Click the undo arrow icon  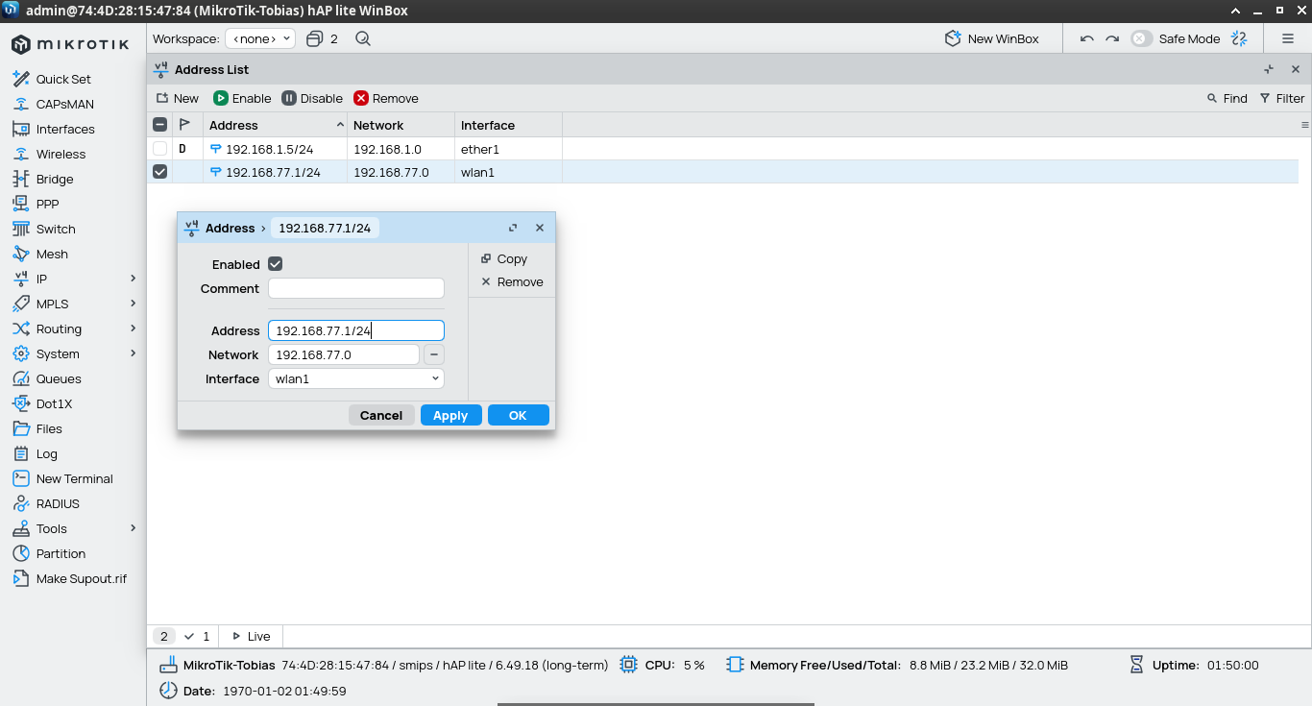[1086, 39]
